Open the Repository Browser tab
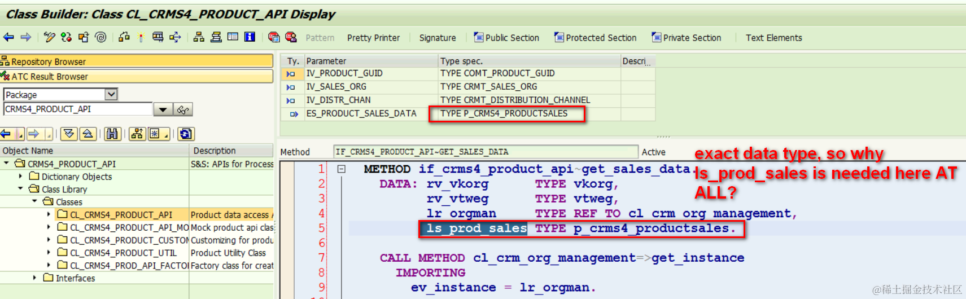The height and width of the screenshot is (299, 966). click(137, 61)
